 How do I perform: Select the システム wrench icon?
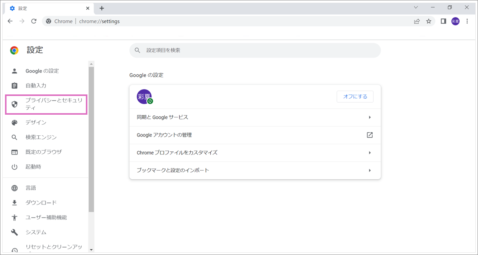[x=14, y=232]
